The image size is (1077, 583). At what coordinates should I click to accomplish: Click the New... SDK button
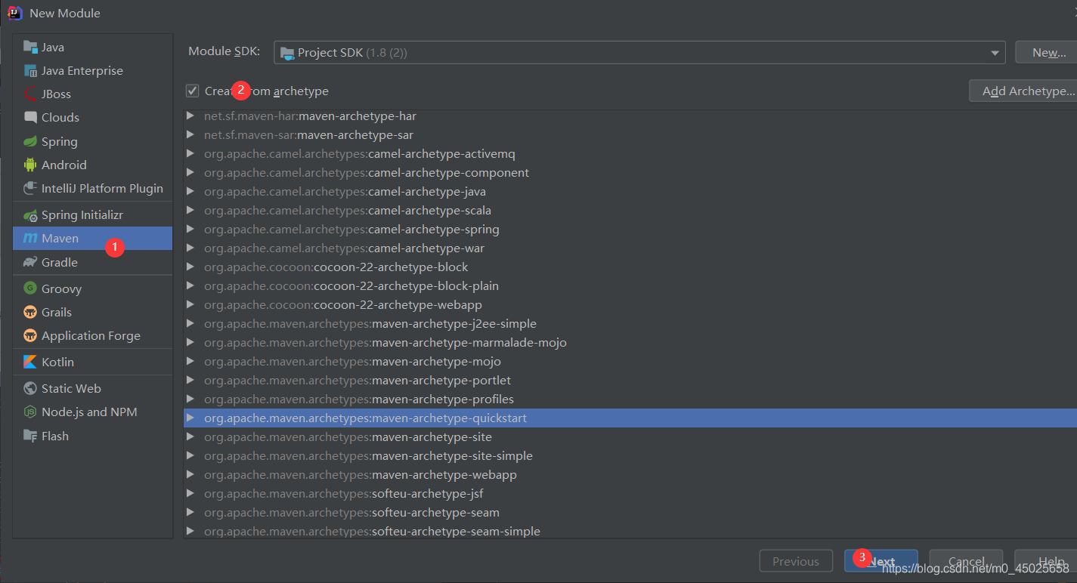click(1046, 52)
